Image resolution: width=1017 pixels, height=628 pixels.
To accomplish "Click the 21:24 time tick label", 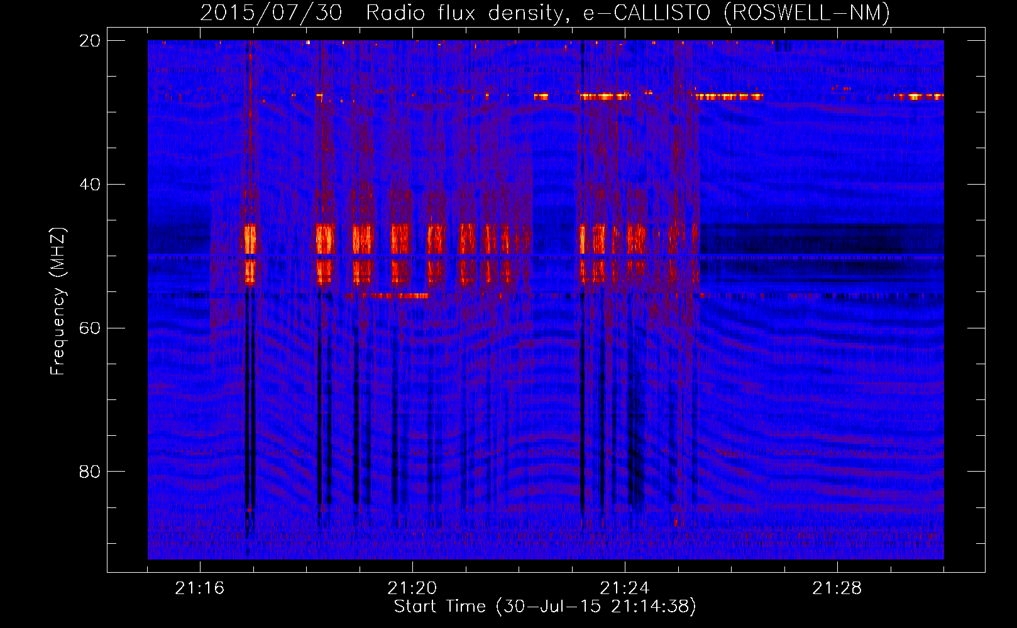I will (625, 588).
